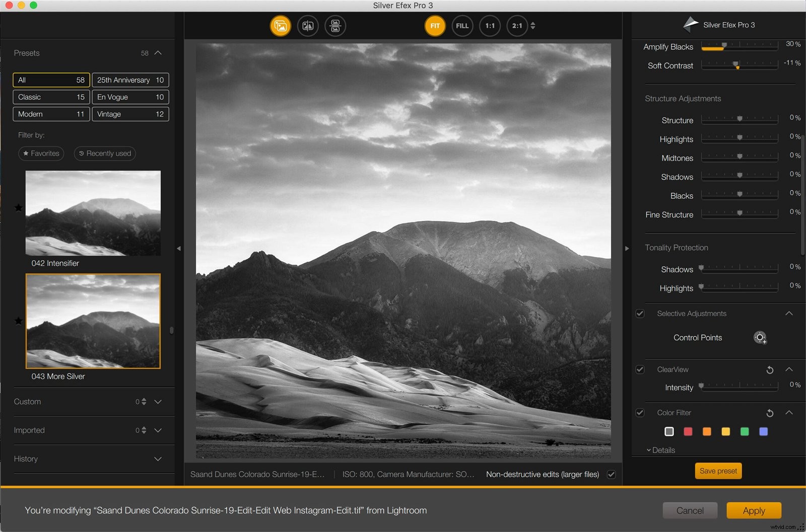Select the Vintage preset category

[x=130, y=114]
